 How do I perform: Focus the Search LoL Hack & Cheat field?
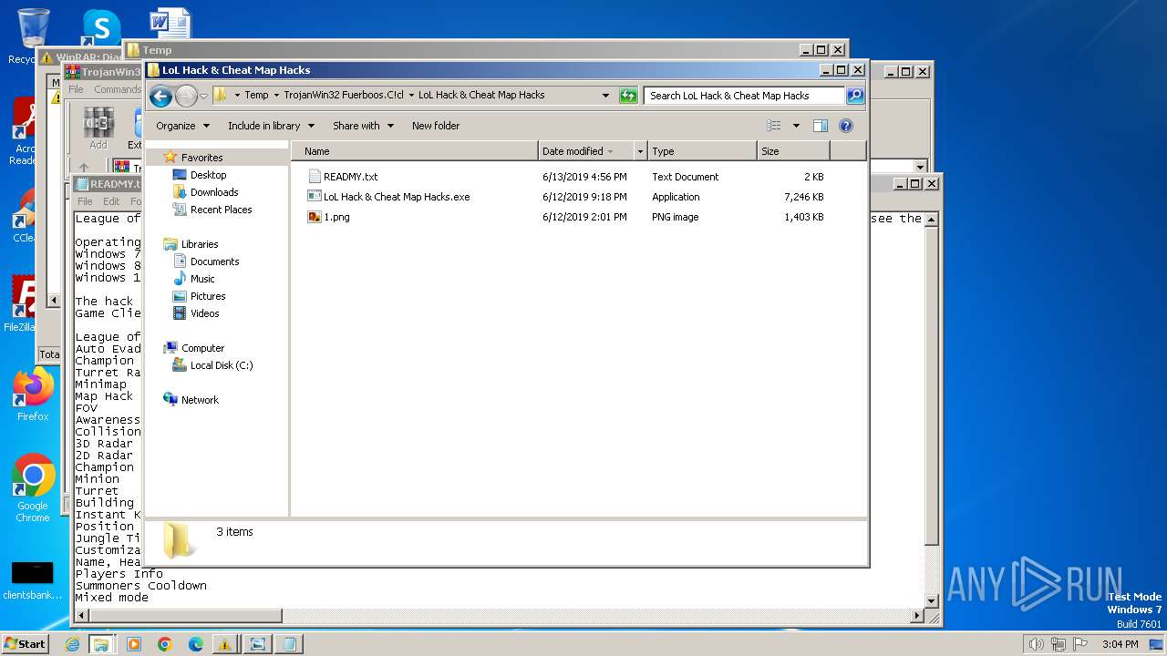(745, 95)
